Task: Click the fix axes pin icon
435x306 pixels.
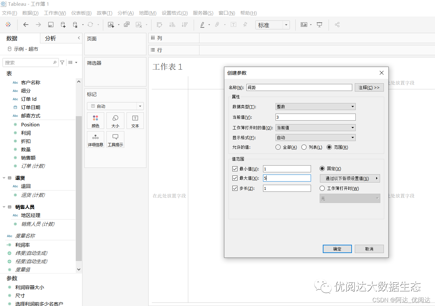Action: coord(245,25)
